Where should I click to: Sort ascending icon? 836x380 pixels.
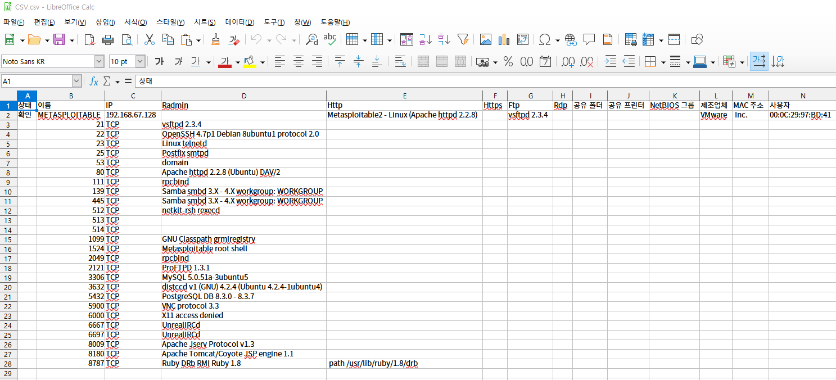pos(426,39)
